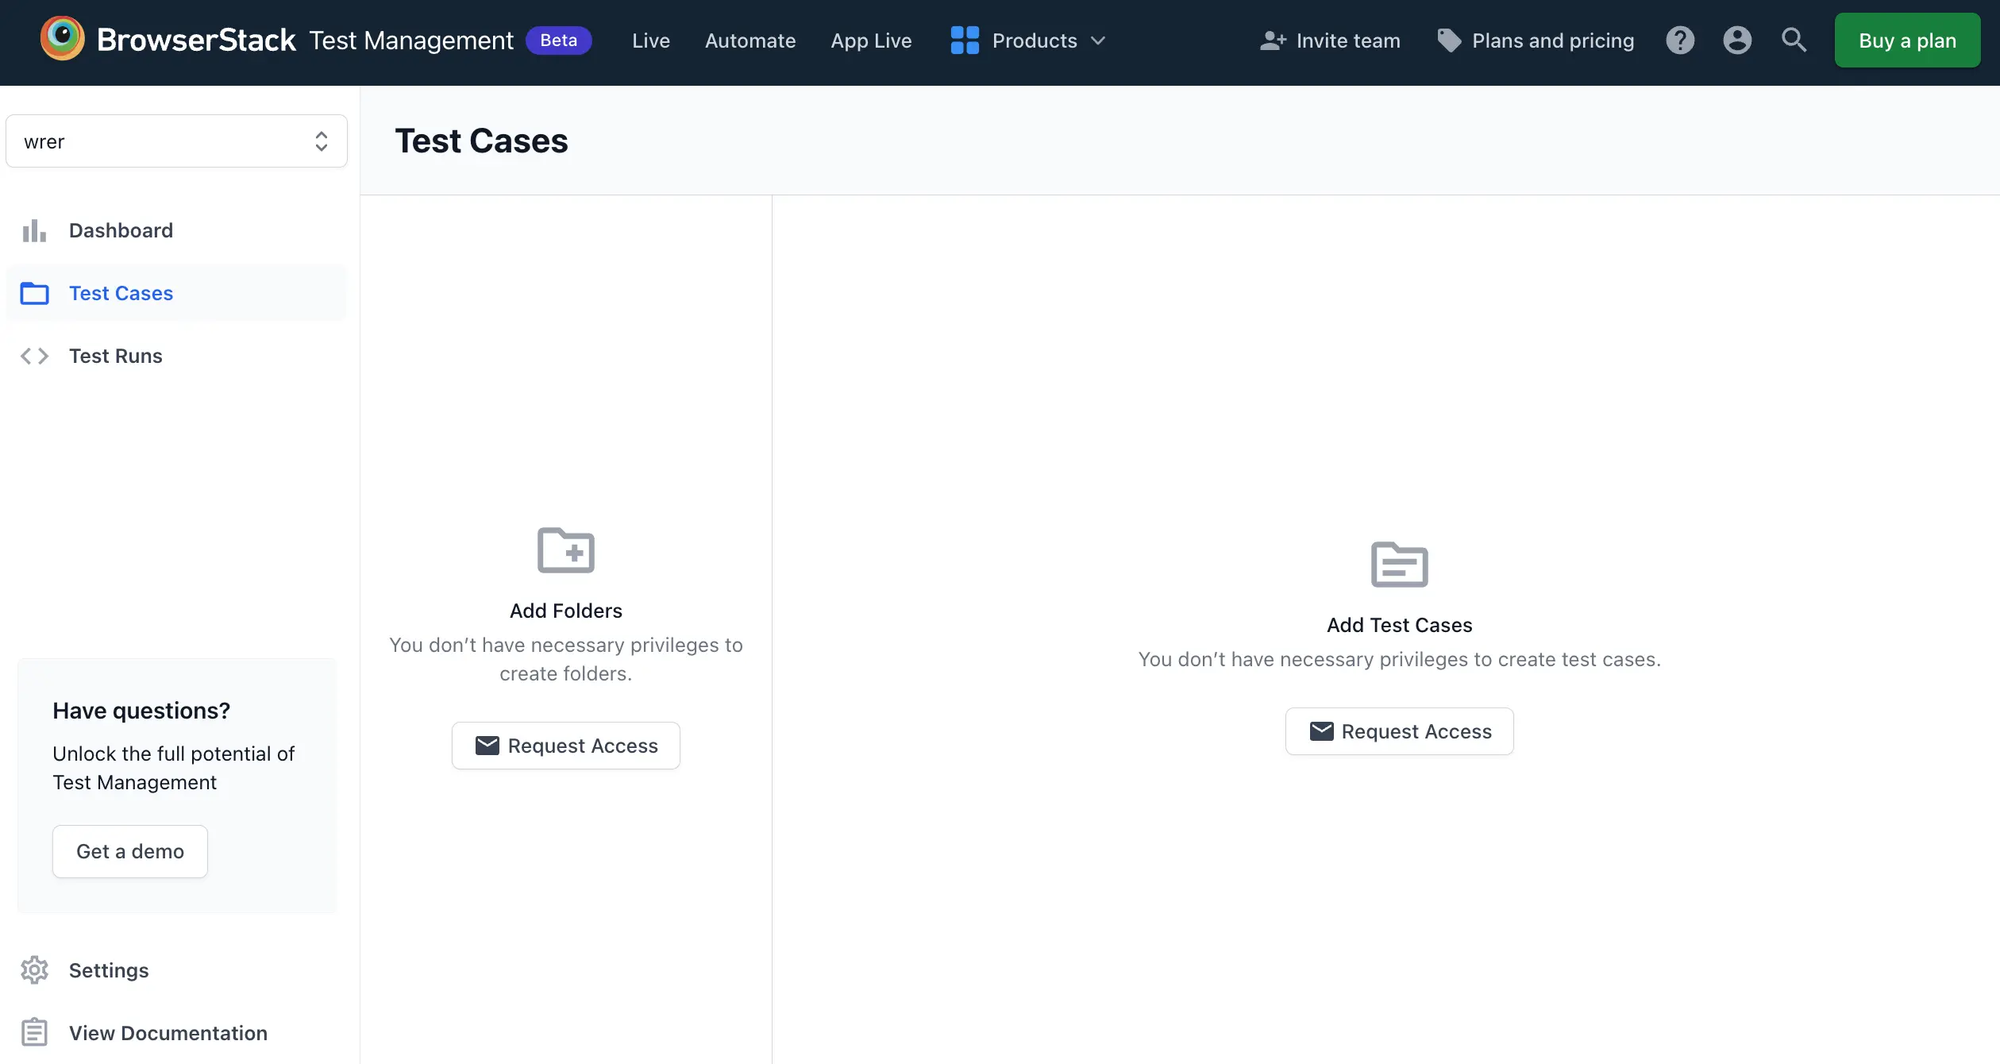This screenshot has width=2000, height=1064.
Task: Click the View Documentation clipboard icon
Action: (34, 1032)
